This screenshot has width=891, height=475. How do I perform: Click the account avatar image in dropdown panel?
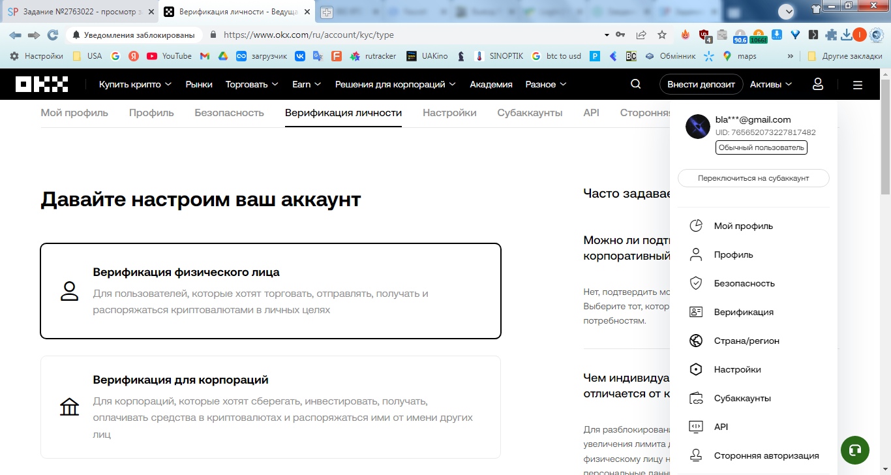698,126
